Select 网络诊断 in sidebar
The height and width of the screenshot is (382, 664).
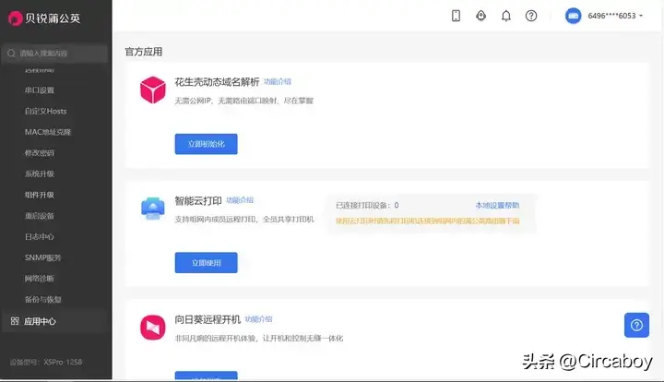click(40, 279)
